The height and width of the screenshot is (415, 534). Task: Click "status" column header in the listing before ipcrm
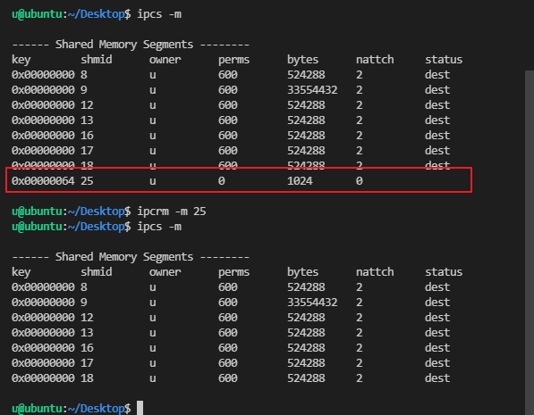444,60
